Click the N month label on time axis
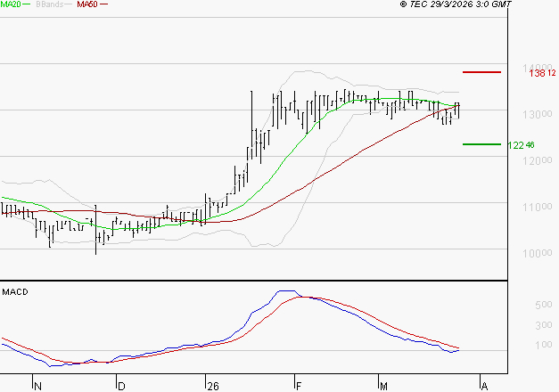Viewport: 559px width, 392px height. tap(37, 387)
